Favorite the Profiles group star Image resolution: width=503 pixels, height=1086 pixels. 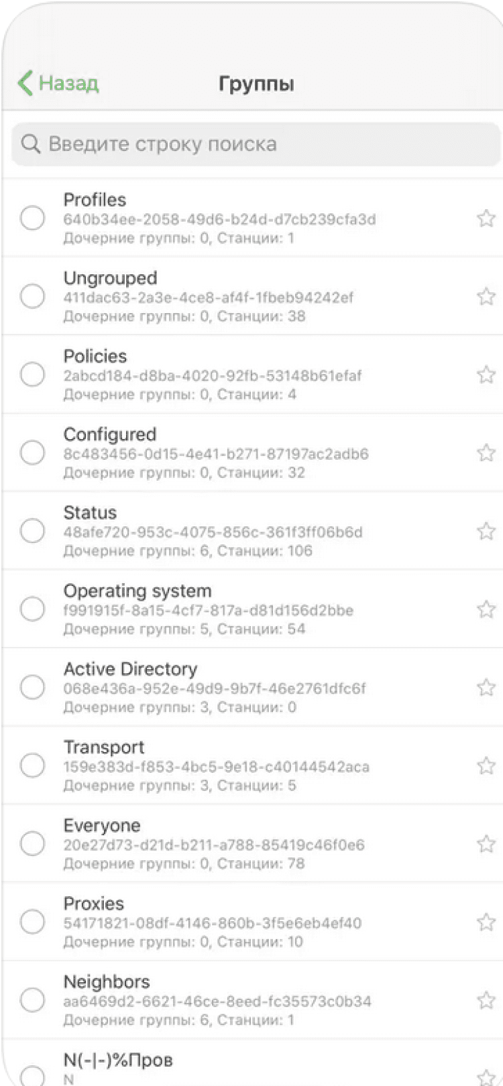tap(486, 219)
